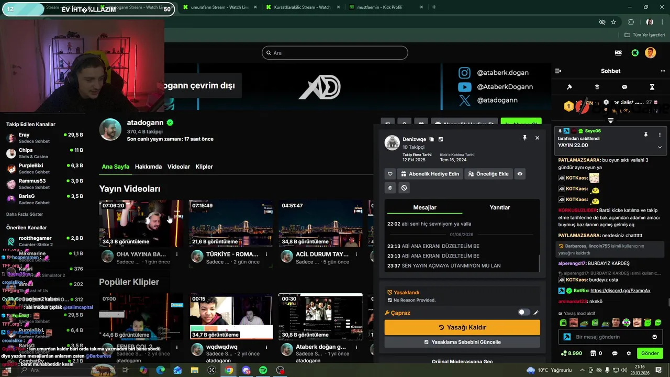This screenshot has height=377, width=670.
Task: Open the Kick green K icon
Action: click(635, 53)
